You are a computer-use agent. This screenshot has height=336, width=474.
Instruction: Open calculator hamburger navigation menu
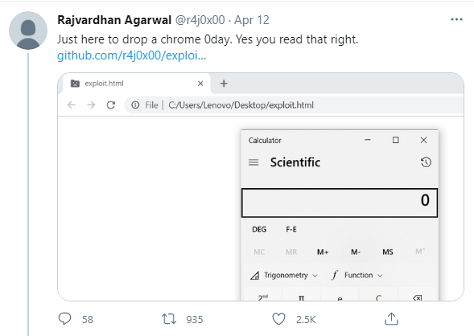tap(253, 162)
